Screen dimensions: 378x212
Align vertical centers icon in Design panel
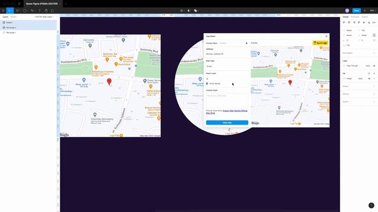(x=364, y=22)
